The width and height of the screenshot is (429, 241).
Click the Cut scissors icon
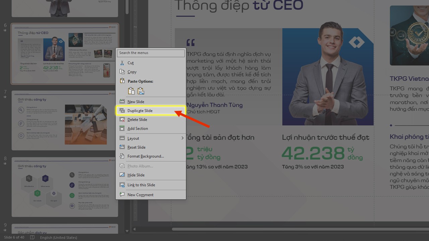123,63
